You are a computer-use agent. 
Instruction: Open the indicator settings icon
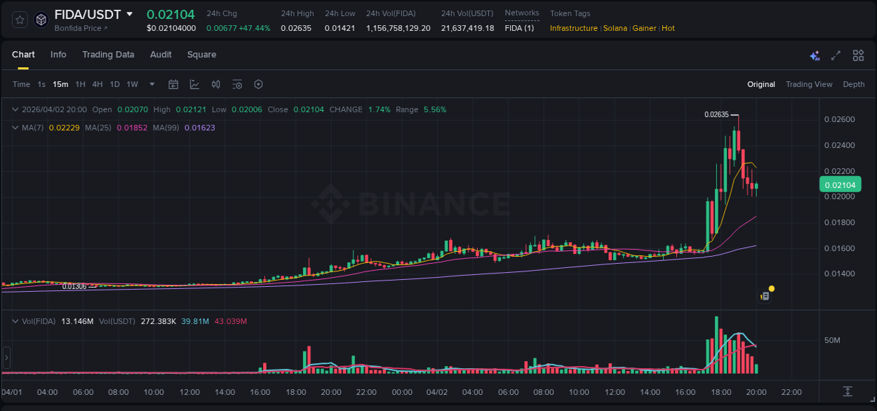pos(237,84)
